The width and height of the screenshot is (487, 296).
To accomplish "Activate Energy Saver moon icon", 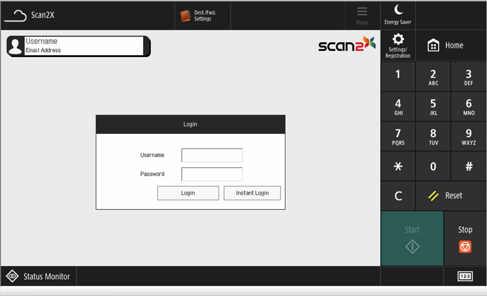I will click(x=398, y=10).
